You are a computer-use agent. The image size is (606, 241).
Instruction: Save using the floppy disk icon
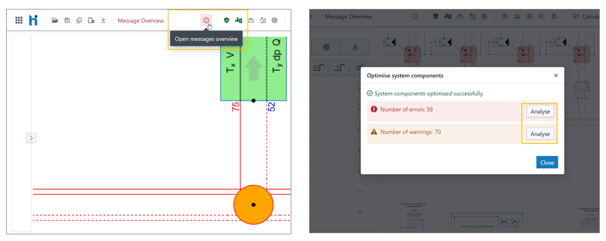[67, 21]
